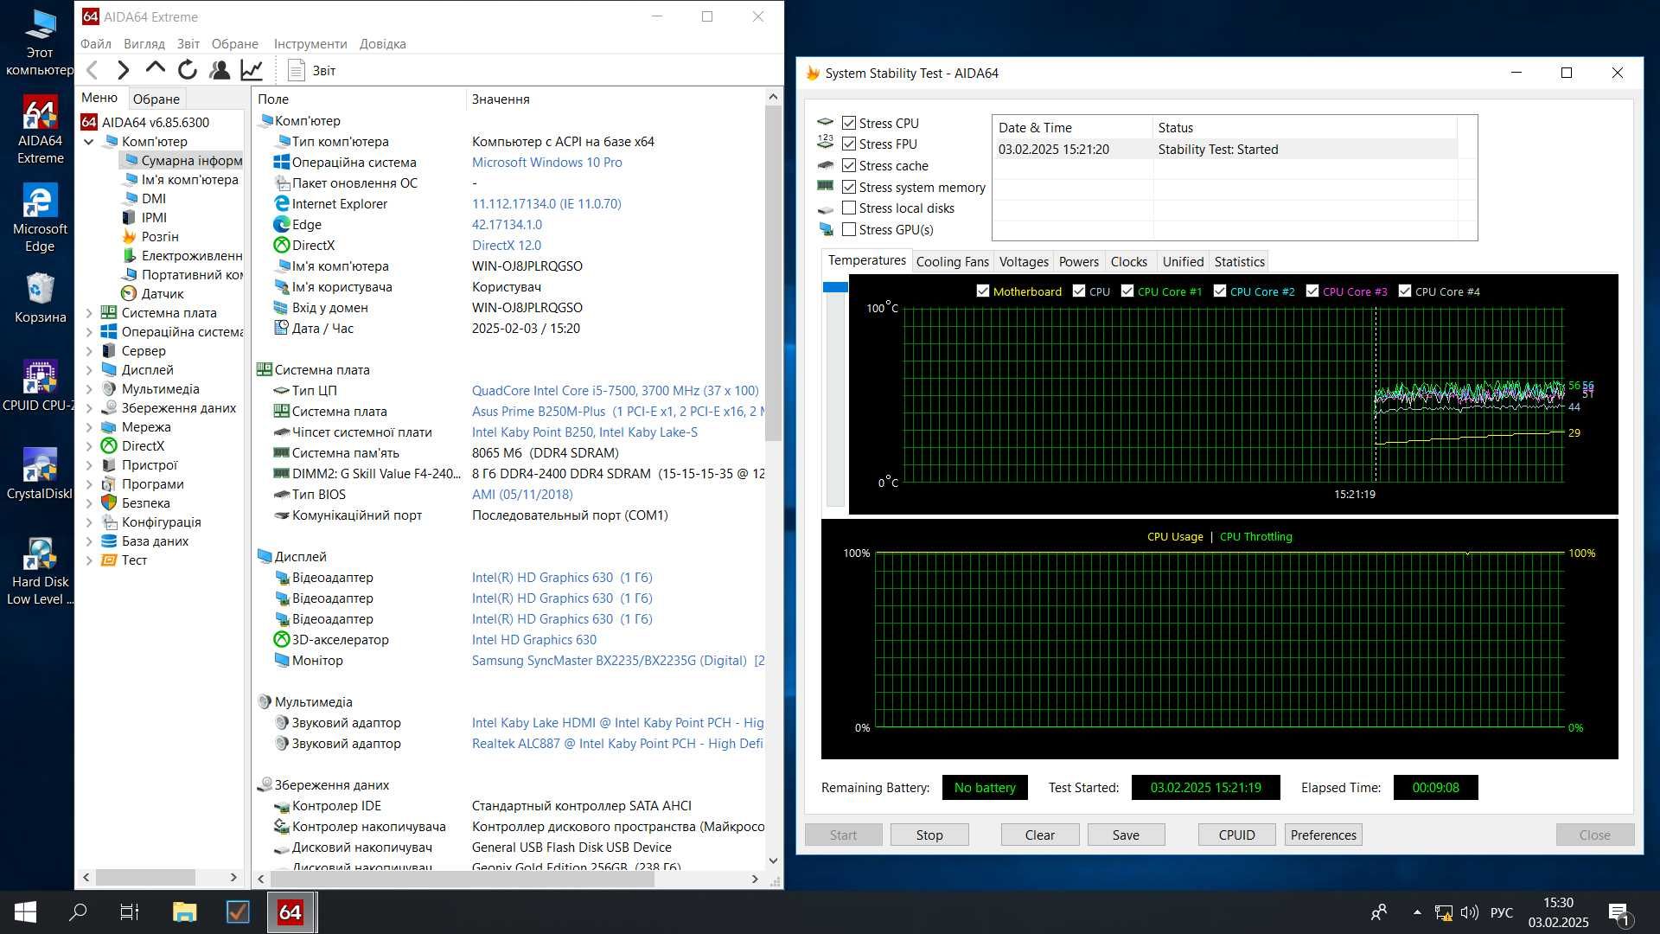Screen dimensions: 1660x934
Task: Expand the Мережа tree node
Action: pos(89,426)
